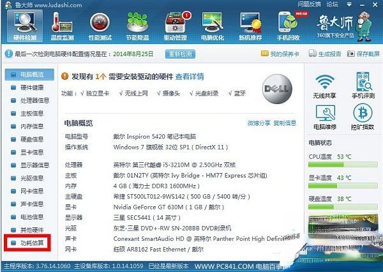Click the Conexant SmartAudio HD sound card value

(199, 239)
